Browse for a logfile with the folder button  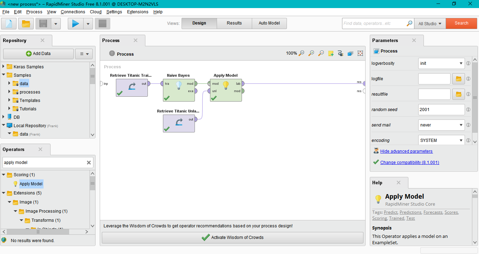tap(458, 79)
